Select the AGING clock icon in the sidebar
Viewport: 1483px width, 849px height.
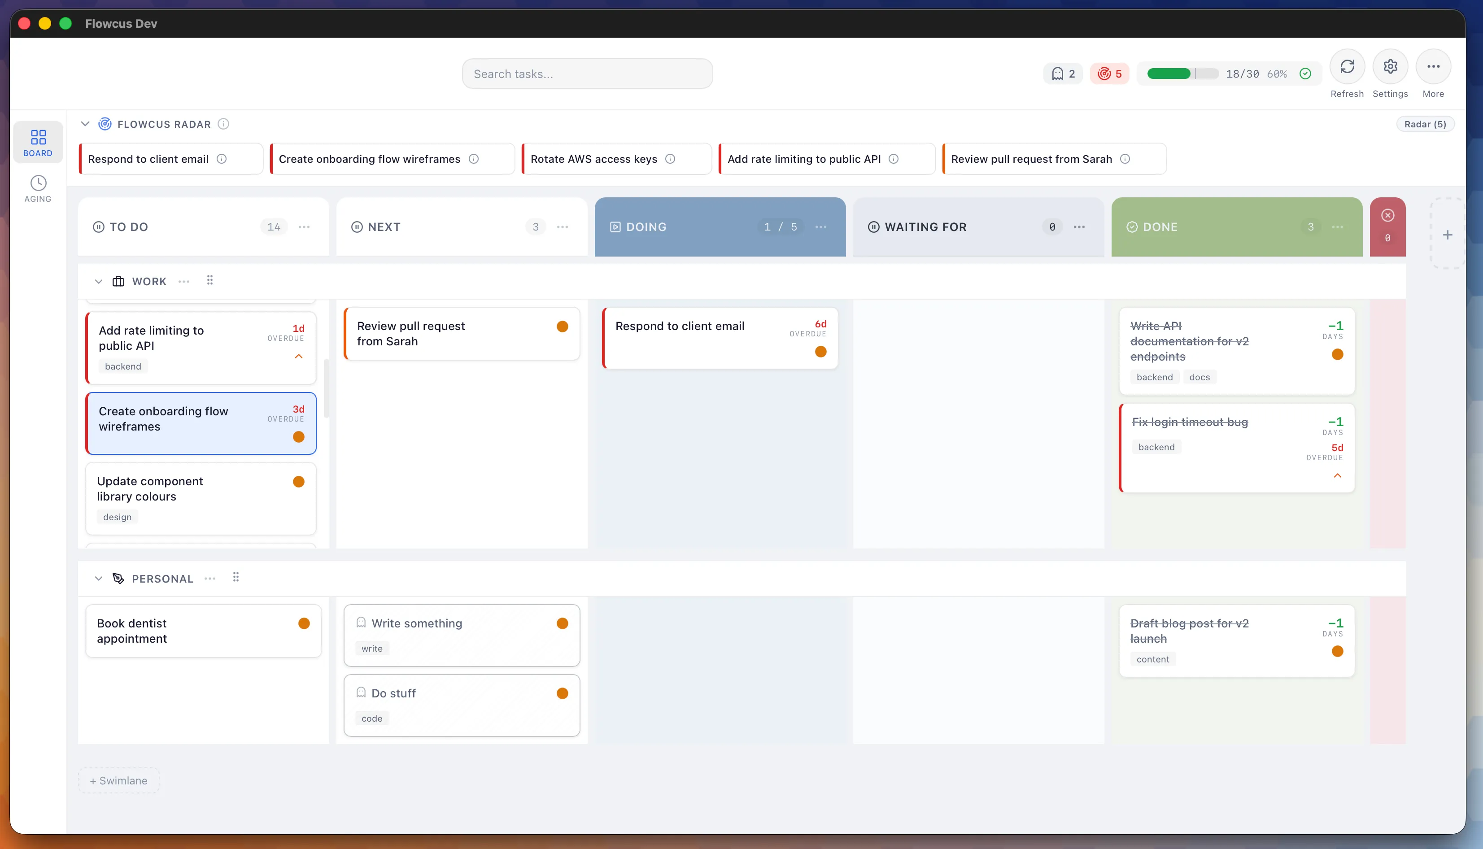37,183
